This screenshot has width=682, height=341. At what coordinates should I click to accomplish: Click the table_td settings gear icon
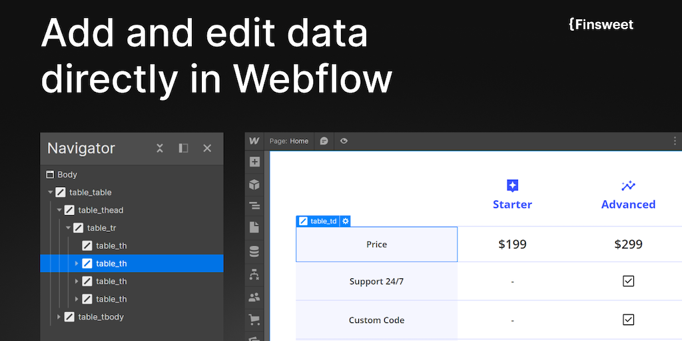pos(346,221)
